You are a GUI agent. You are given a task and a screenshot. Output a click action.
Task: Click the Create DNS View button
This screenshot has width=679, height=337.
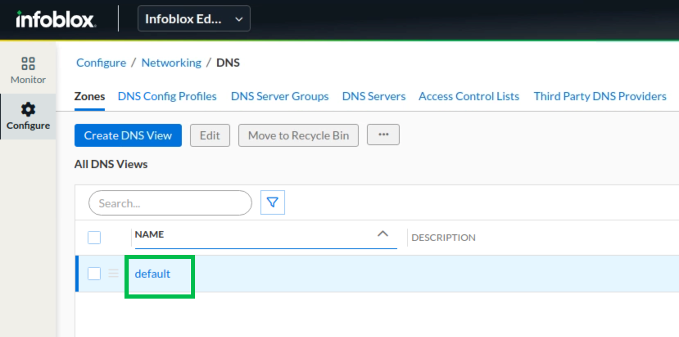[128, 135]
